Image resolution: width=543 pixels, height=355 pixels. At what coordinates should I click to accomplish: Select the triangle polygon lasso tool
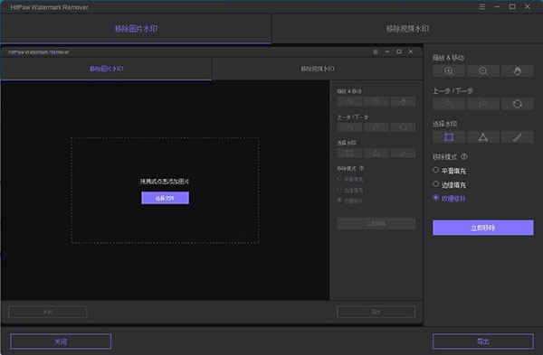tap(483, 137)
